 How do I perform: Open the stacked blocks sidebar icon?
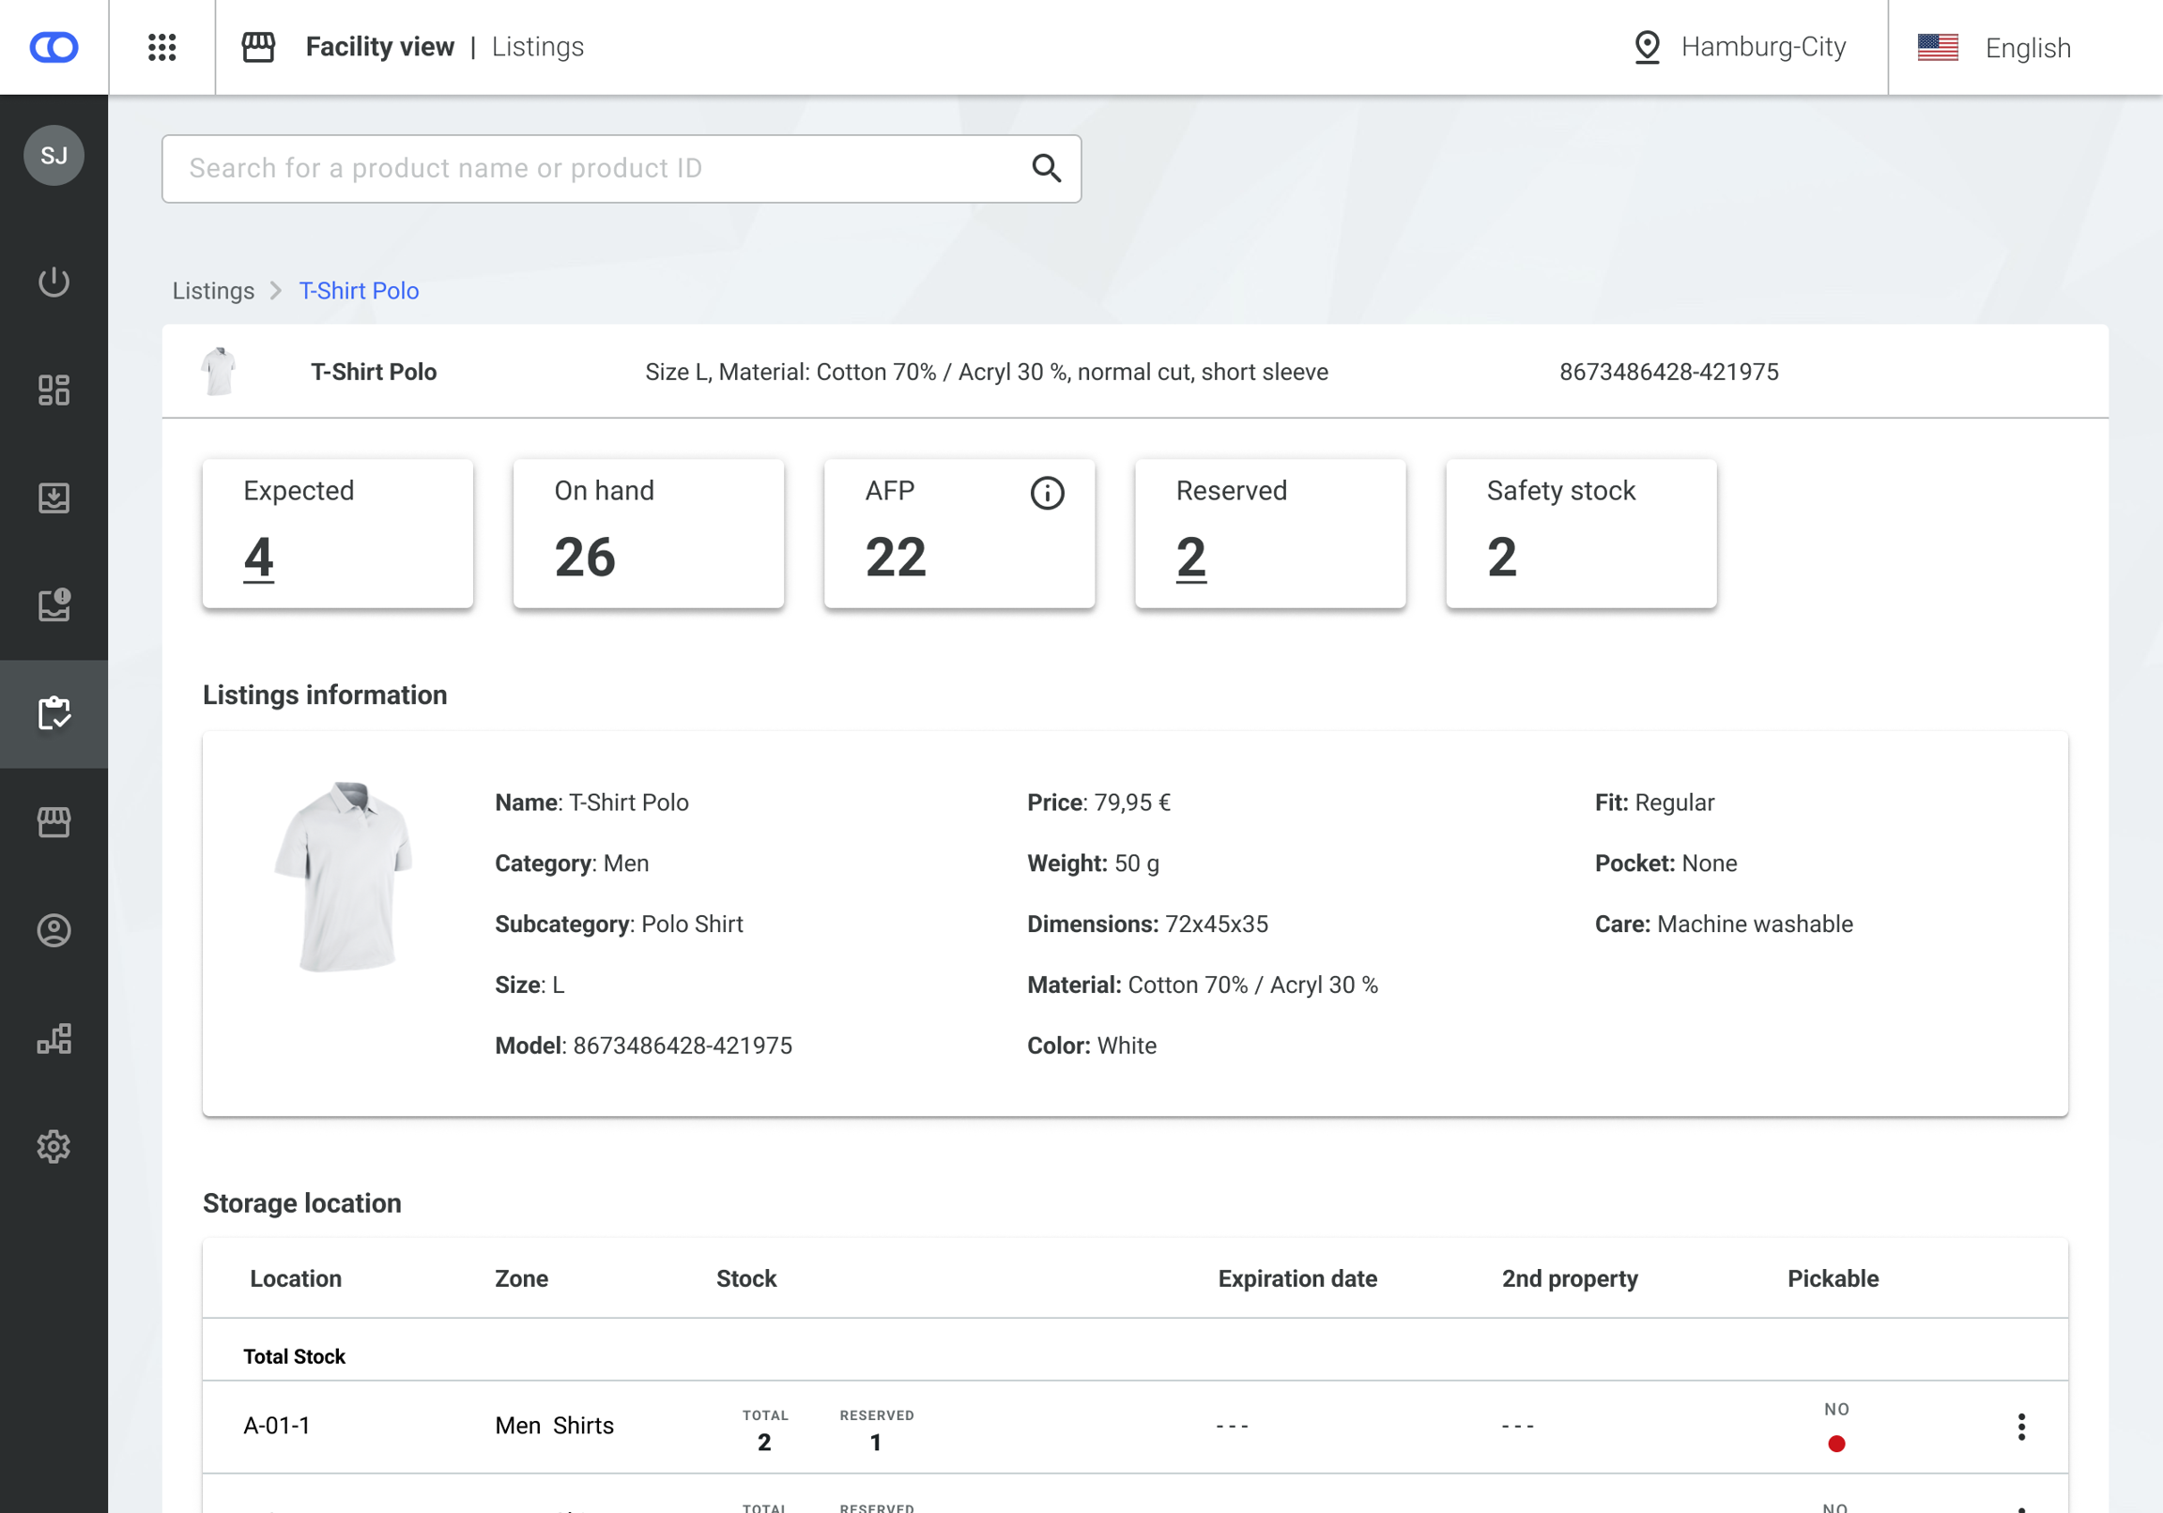pos(54,1038)
